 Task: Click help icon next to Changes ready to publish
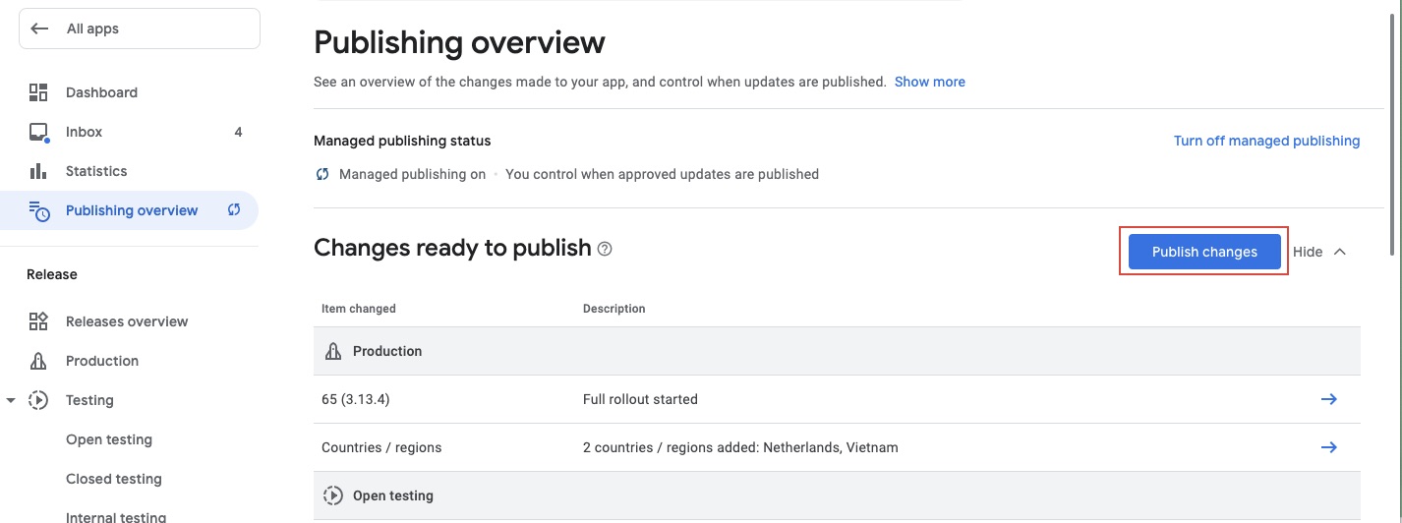[605, 249]
